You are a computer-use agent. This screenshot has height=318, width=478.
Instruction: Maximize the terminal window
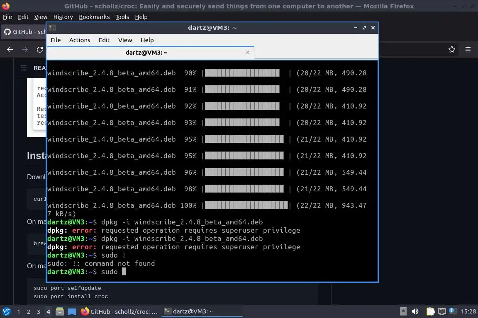pos(364,28)
